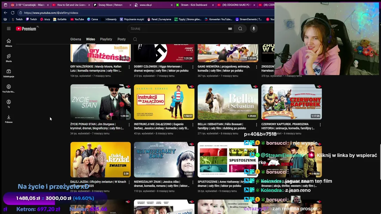
Task: Open options menu for INSTRUKCJI NIE ZAŁĄCZONO video
Action: (x=193, y=125)
